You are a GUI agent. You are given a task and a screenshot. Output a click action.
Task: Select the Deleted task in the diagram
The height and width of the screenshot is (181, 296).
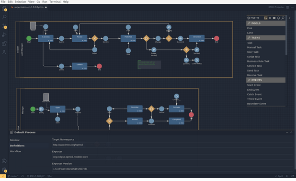click(80, 66)
